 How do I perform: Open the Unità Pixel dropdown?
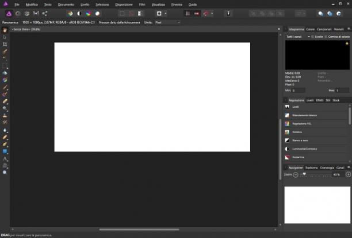[x=167, y=22]
